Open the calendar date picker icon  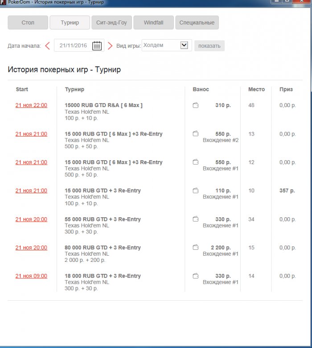pyautogui.click(x=97, y=46)
